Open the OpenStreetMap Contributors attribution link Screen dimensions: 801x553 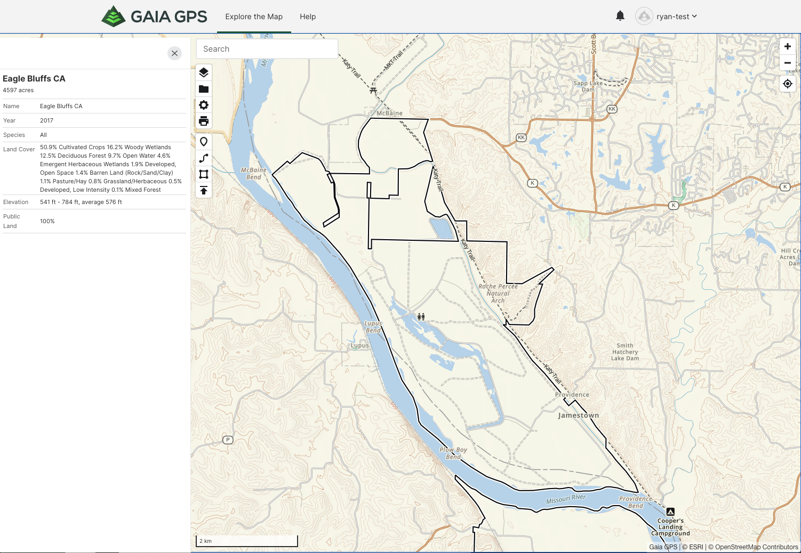click(756, 547)
